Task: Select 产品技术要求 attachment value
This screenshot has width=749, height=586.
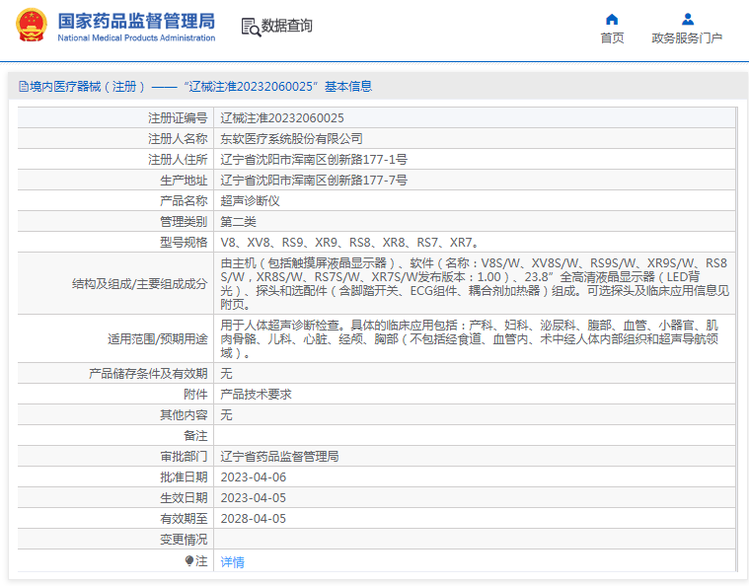Action: pyautogui.click(x=256, y=394)
